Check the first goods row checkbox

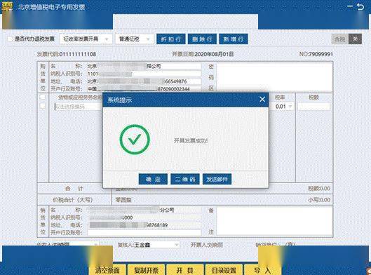click(43, 106)
